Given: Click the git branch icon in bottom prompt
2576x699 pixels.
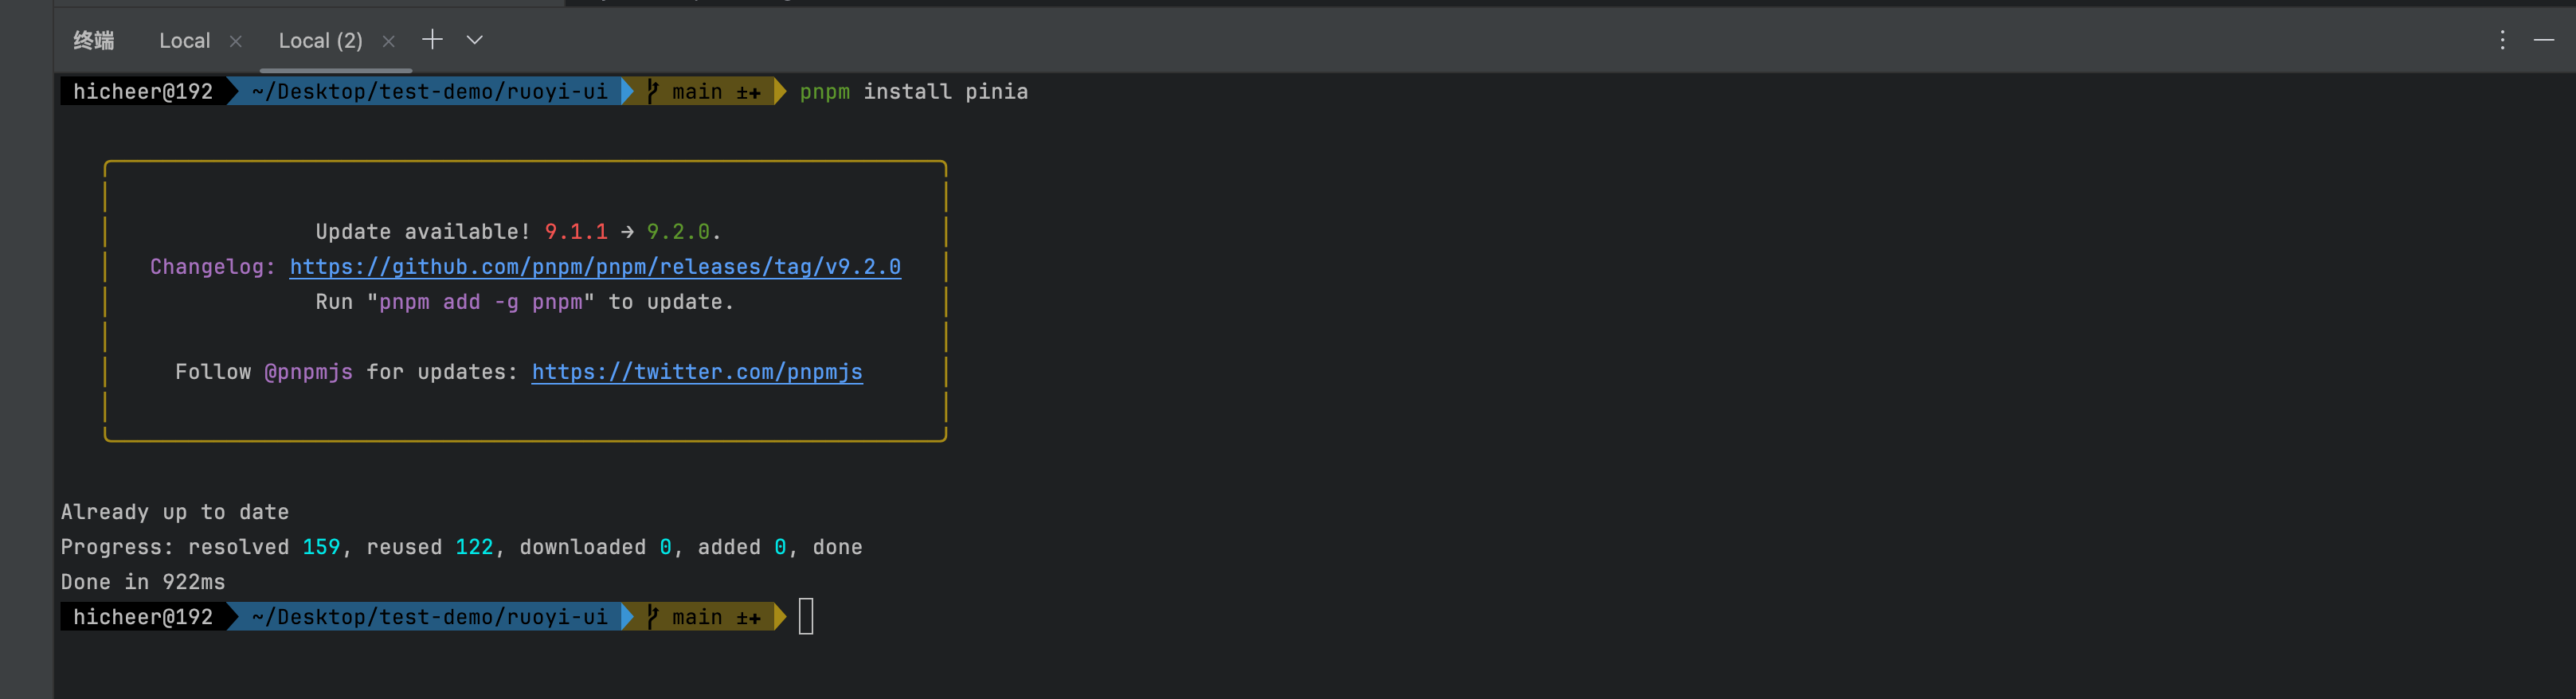Looking at the screenshot, I should tap(652, 617).
